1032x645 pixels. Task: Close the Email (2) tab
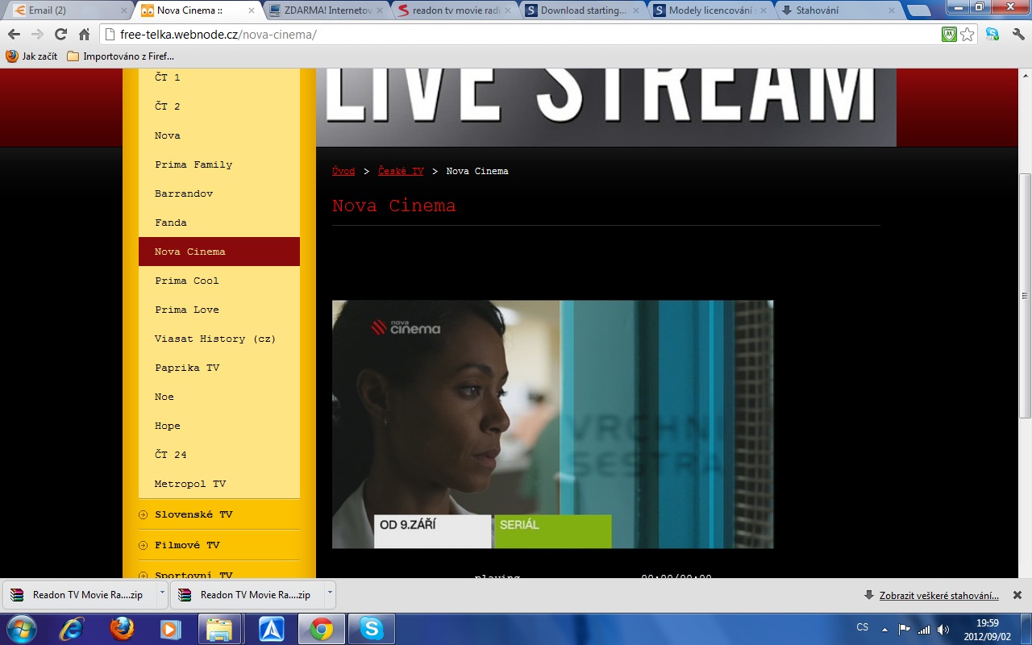(123, 10)
